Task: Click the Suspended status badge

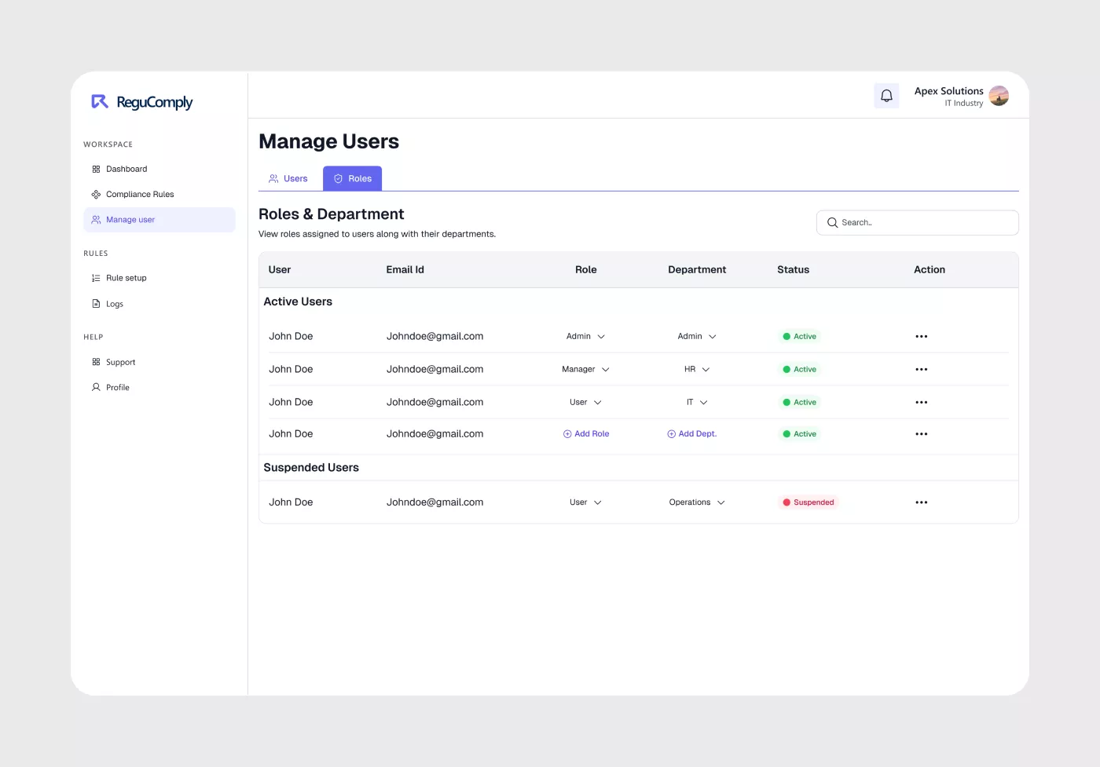Action: [808, 502]
